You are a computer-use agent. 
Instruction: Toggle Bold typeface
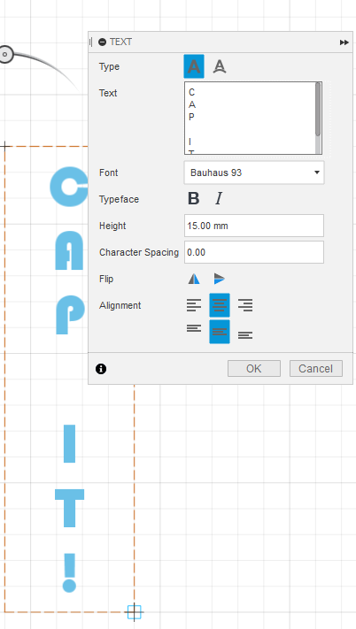(x=193, y=198)
